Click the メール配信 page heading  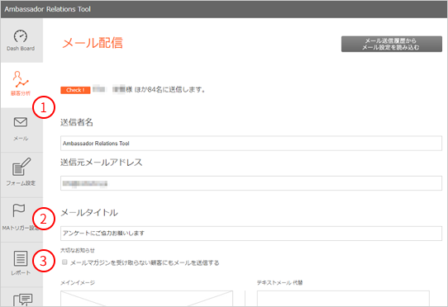pos(93,43)
